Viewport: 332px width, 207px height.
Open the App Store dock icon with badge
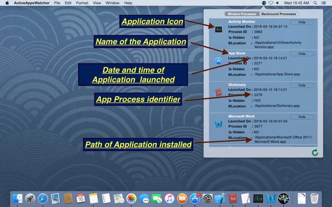[195, 199]
